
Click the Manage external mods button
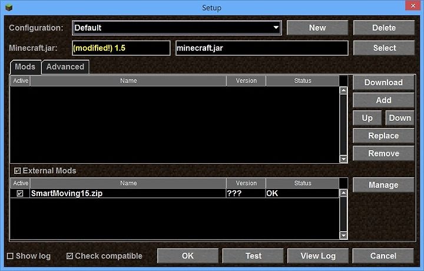coord(383,185)
